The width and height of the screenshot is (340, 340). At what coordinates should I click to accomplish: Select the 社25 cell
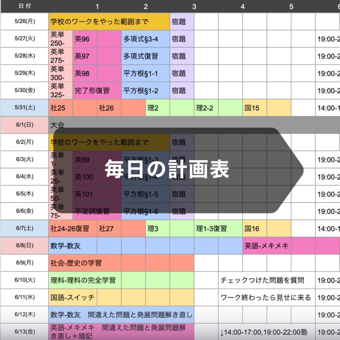[x=60, y=108]
